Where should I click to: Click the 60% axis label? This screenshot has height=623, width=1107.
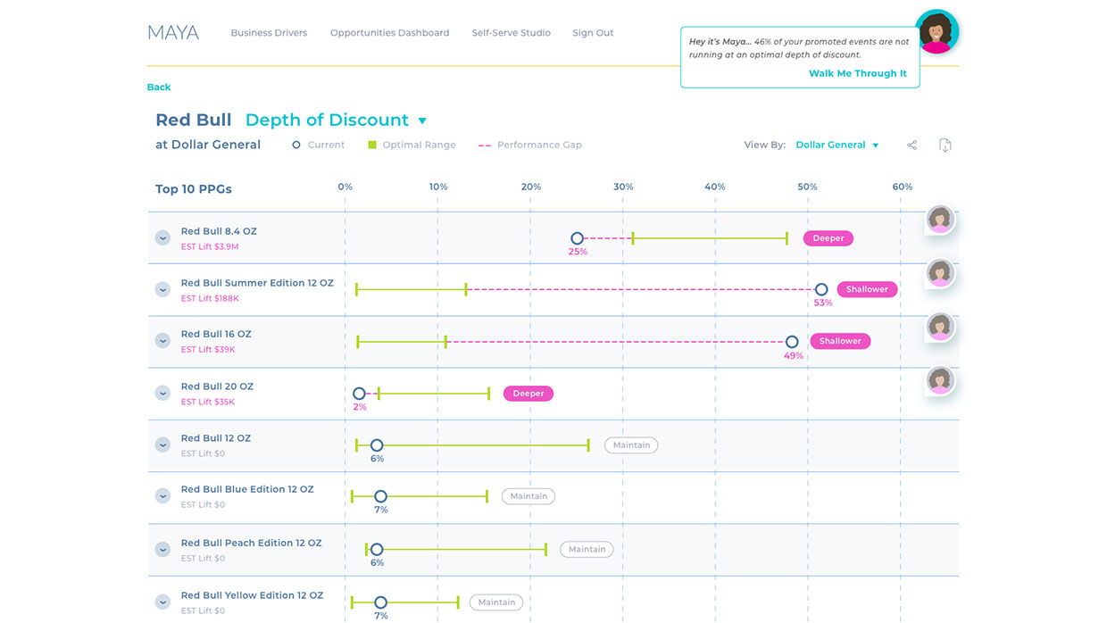click(x=902, y=187)
